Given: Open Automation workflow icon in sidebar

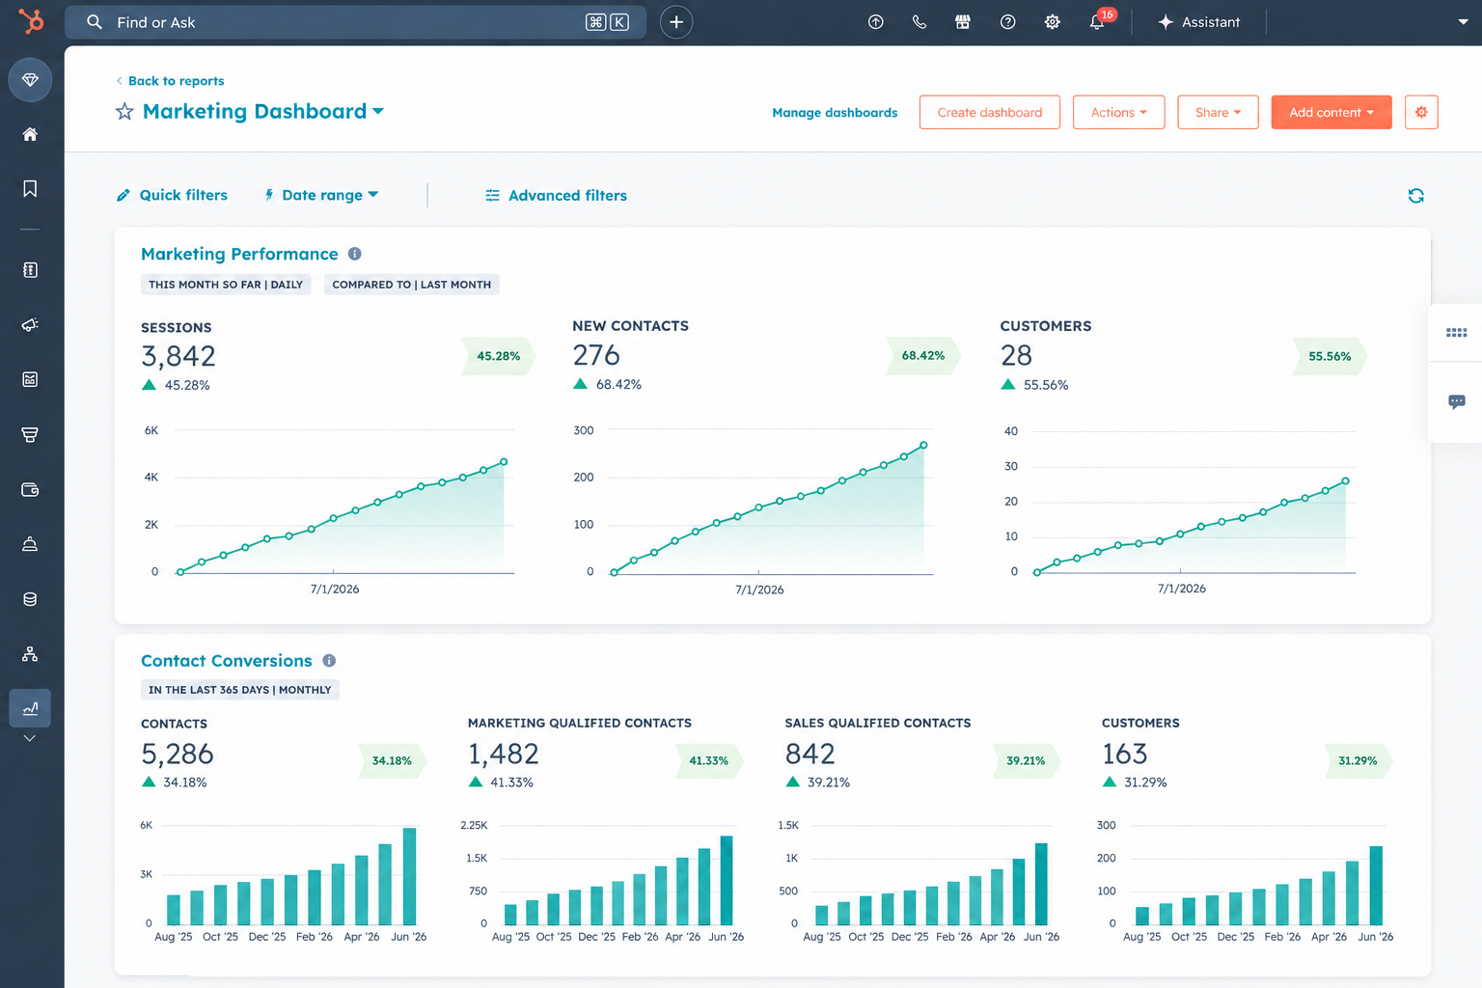Looking at the screenshot, I should [30, 654].
